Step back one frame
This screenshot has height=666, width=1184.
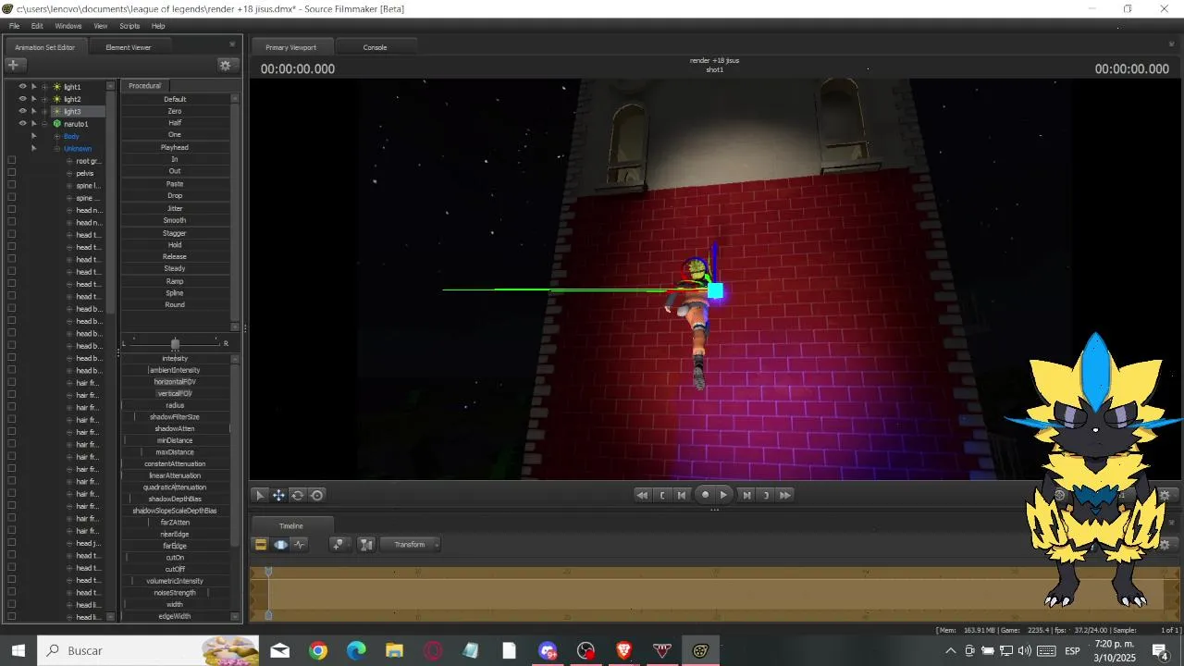coord(682,495)
